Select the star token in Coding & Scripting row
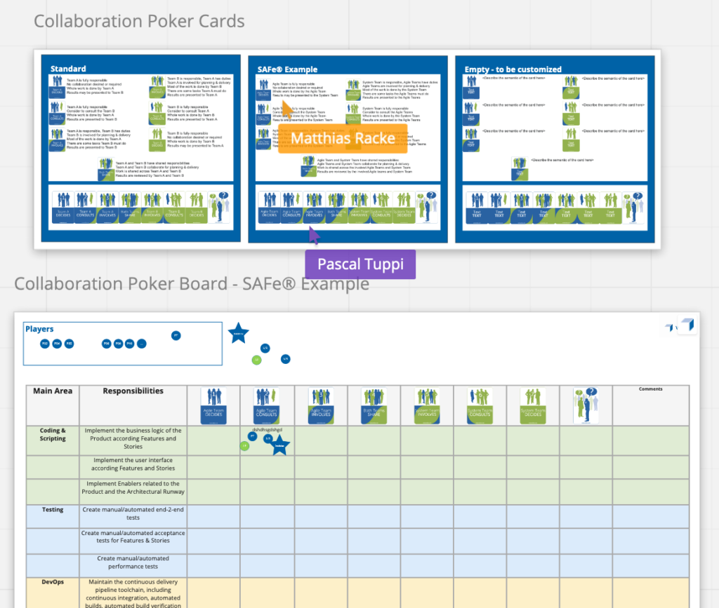Screen dimensions: 719x608 click(279, 445)
